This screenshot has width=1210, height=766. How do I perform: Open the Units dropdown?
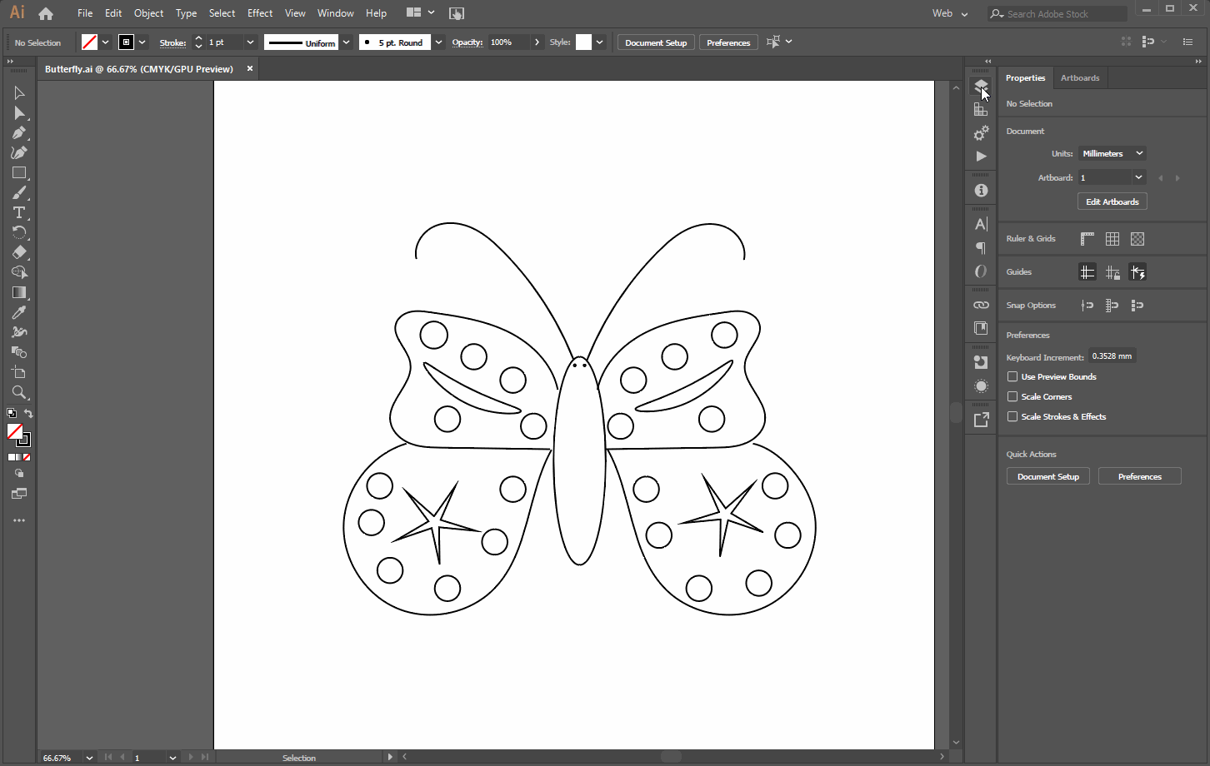point(1112,152)
